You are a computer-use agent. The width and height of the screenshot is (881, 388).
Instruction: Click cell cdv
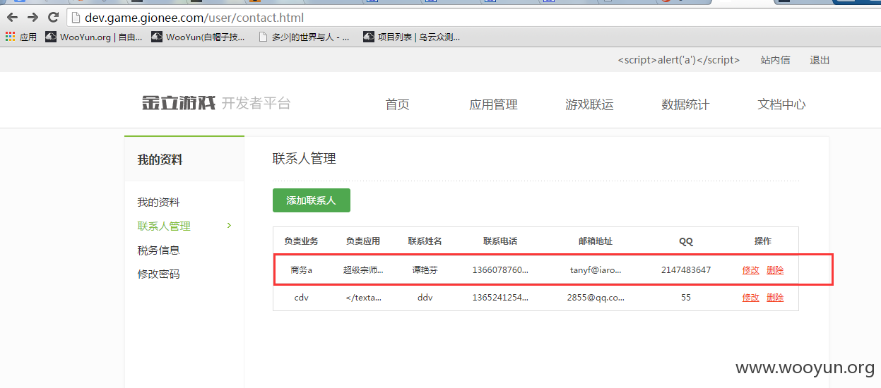(x=301, y=298)
